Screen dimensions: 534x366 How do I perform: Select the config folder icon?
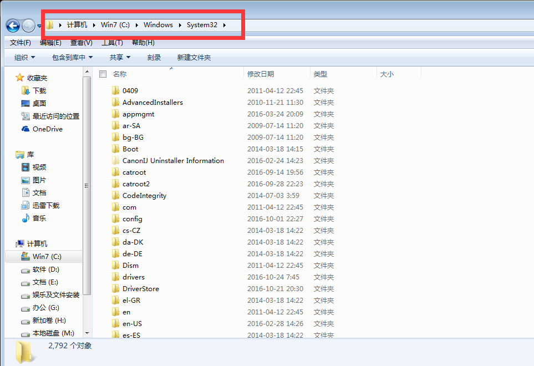116,218
